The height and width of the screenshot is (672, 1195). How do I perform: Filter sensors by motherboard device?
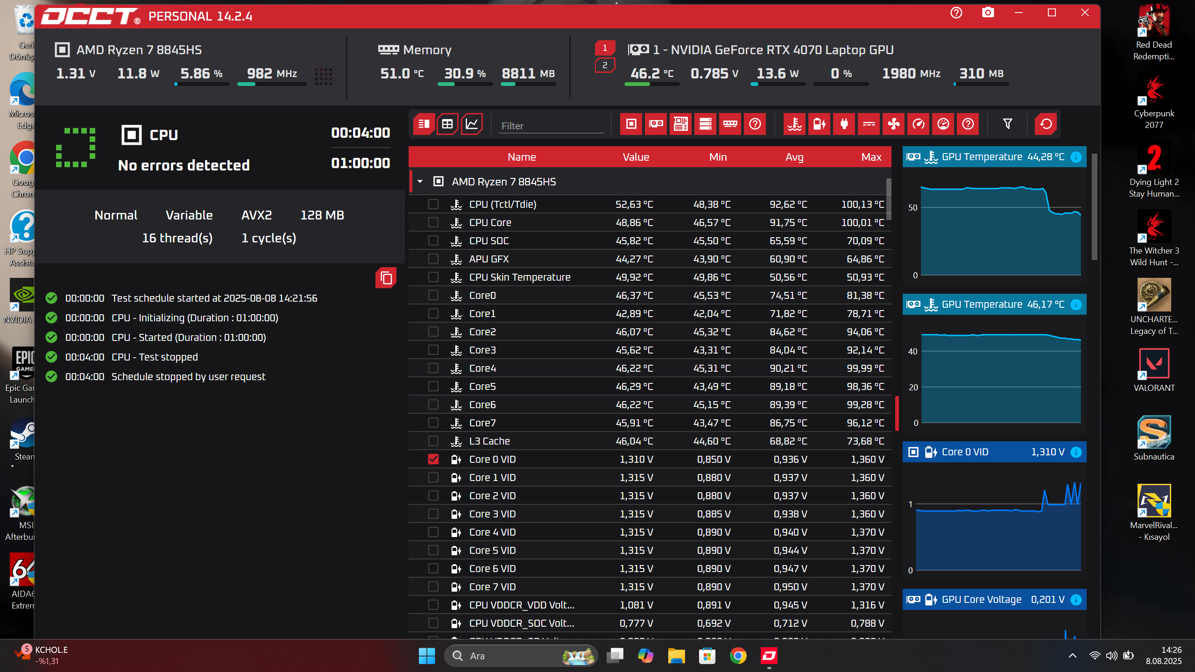(680, 124)
